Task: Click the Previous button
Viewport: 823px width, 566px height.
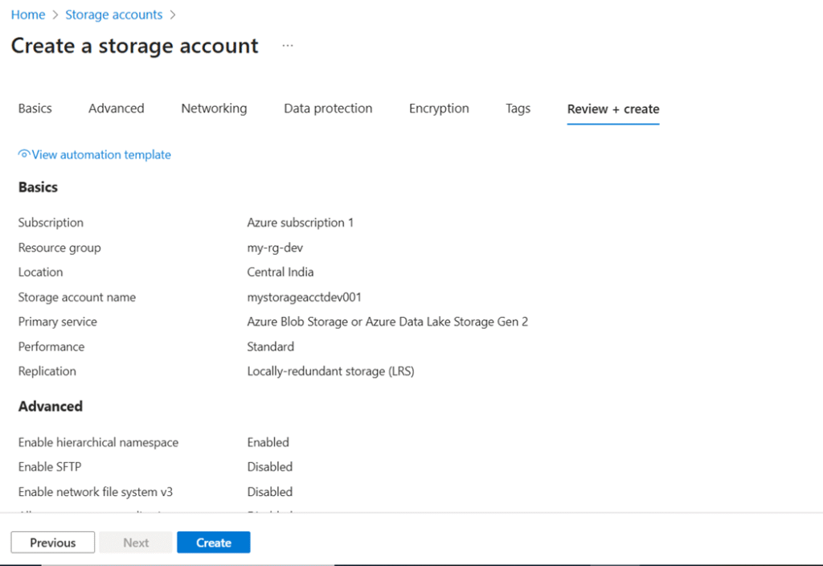Action: [x=53, y=543]
